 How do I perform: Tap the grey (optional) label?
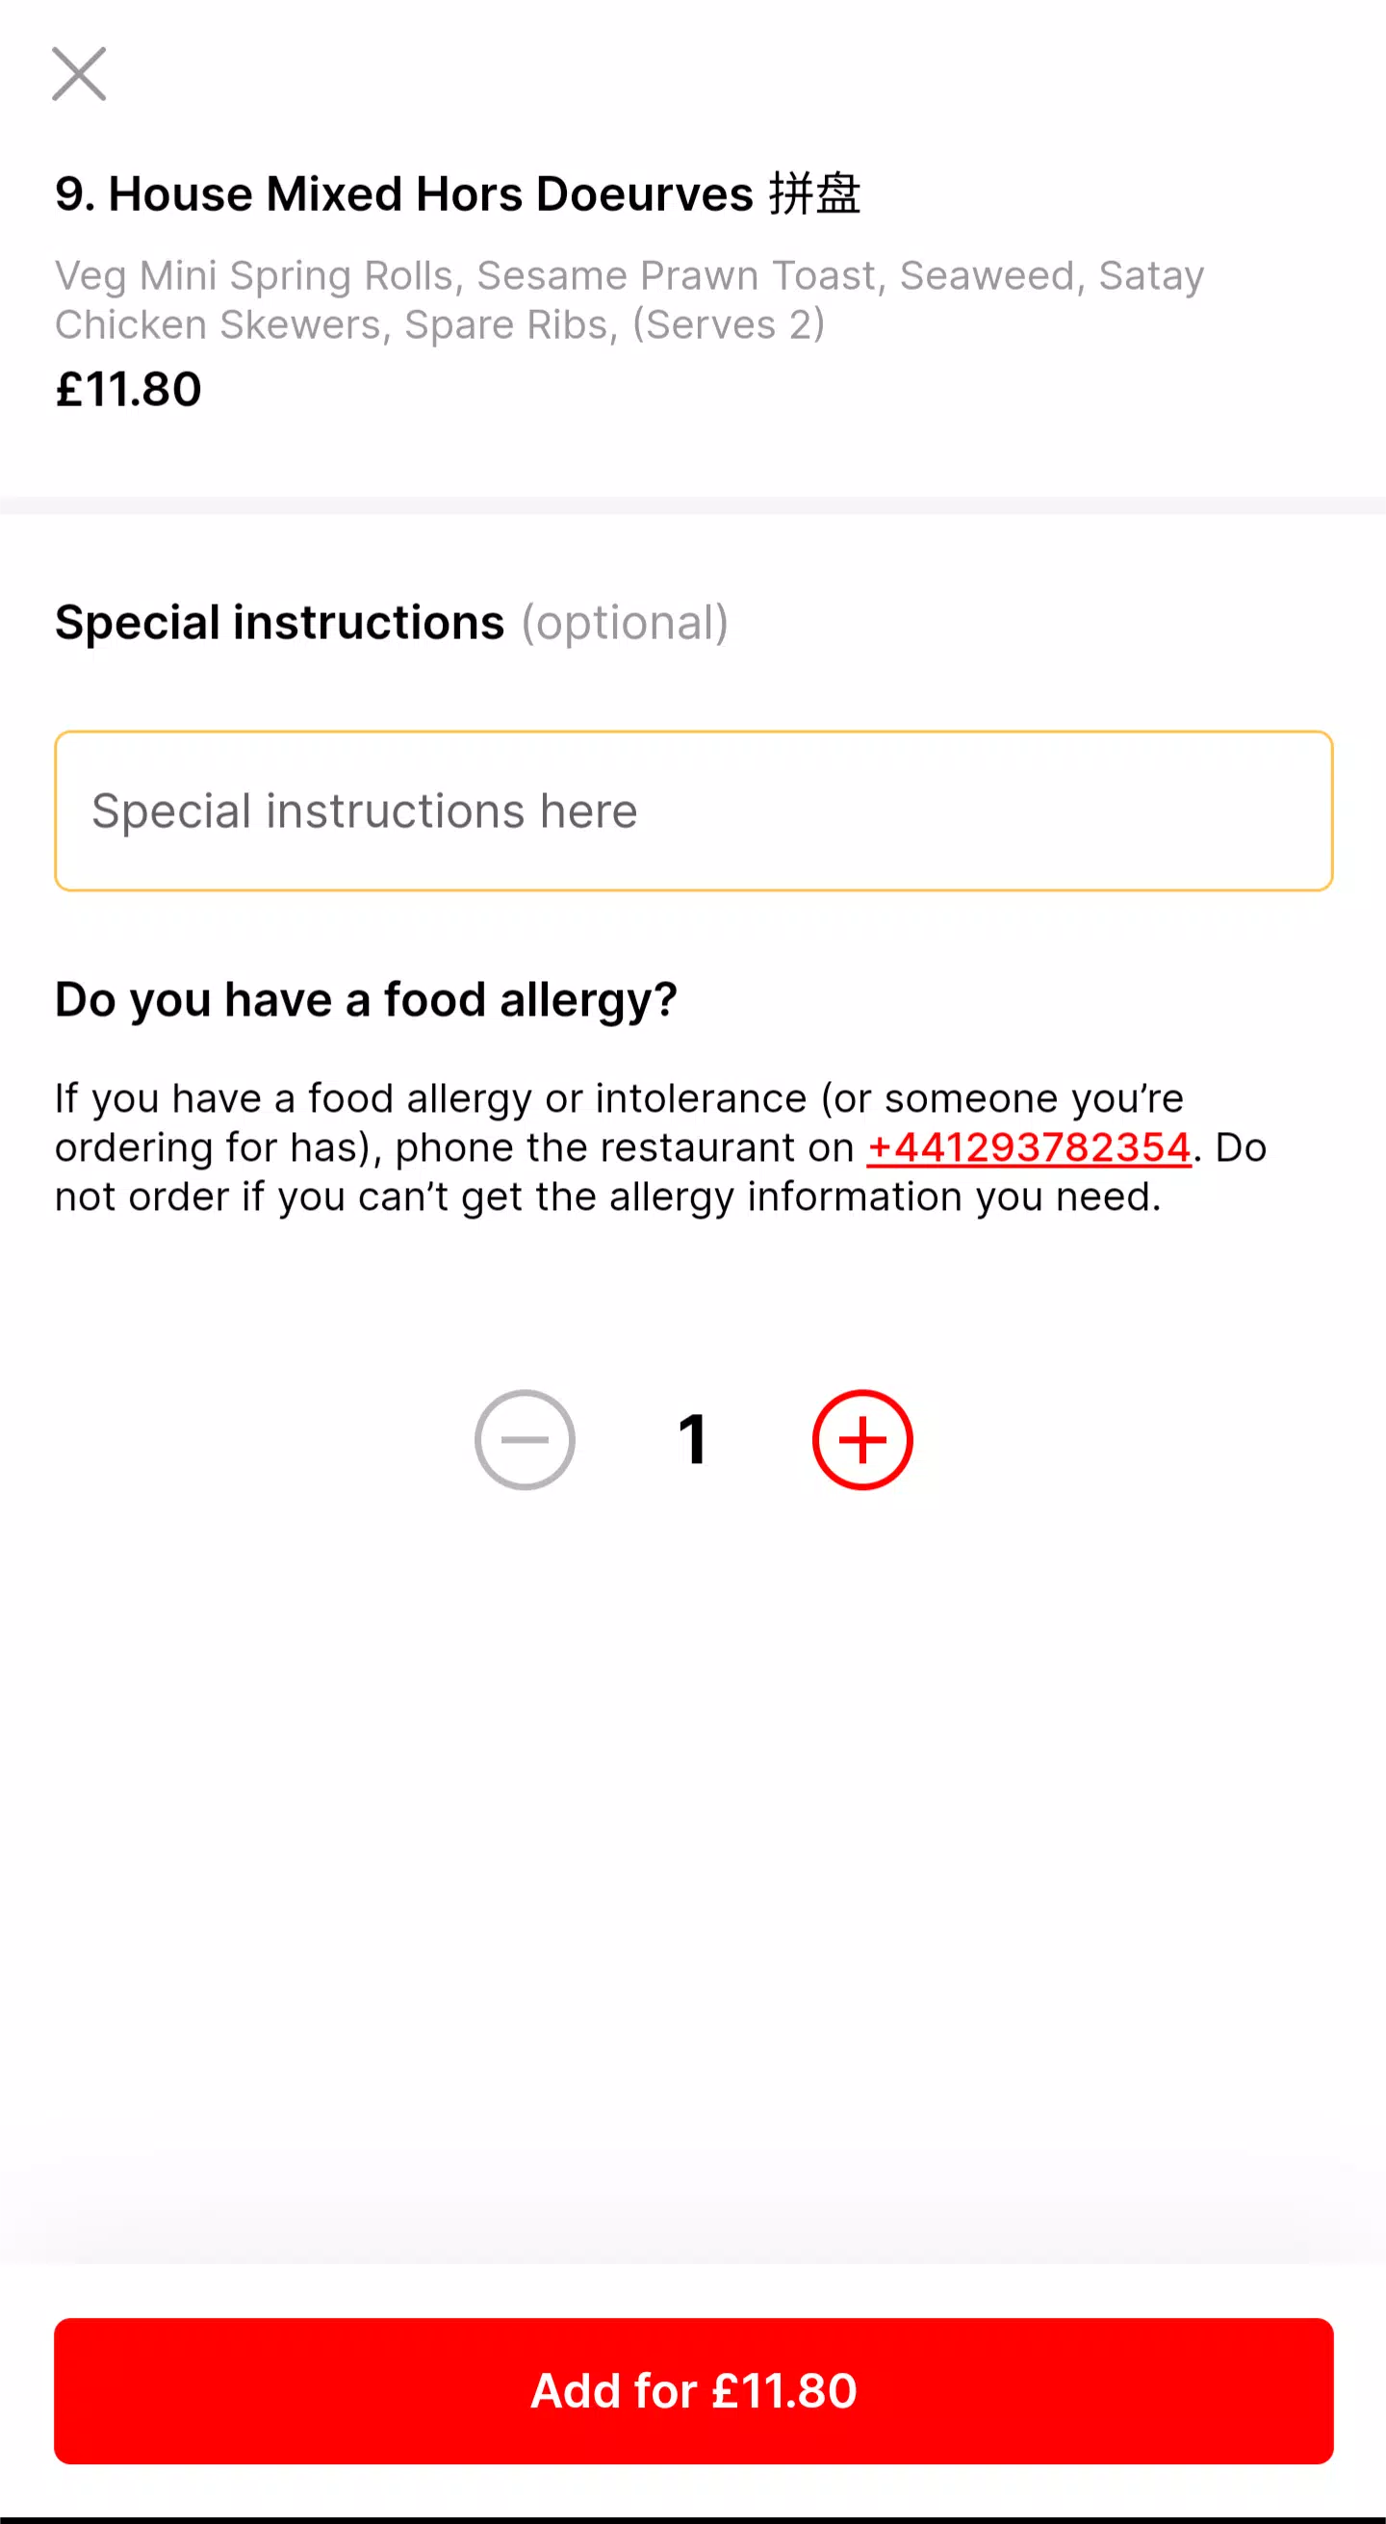[625, 622]
